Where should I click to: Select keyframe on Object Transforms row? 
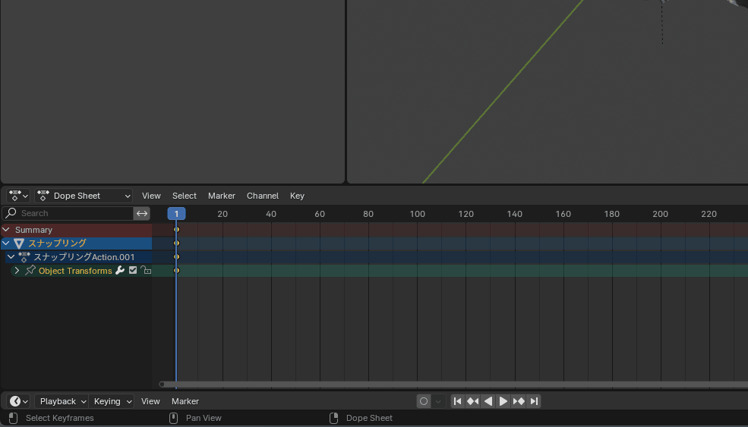tap(176, 270)
